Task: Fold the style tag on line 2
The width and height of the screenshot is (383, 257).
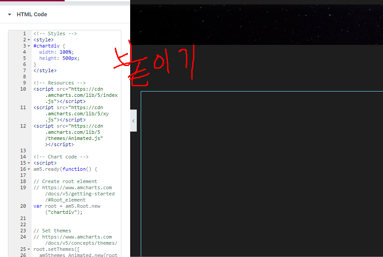Action: point(29,40)
